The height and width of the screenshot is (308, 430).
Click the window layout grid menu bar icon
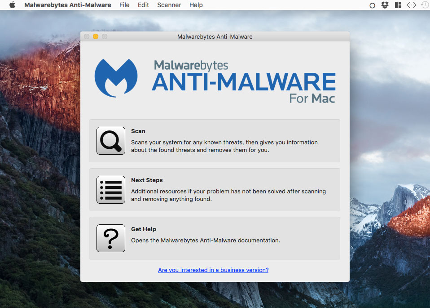tap(398, 5)
